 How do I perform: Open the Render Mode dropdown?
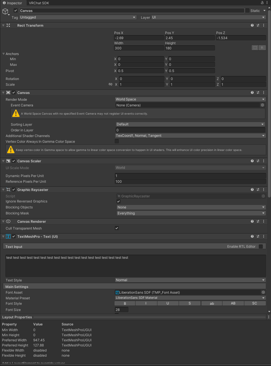point(190,99)
